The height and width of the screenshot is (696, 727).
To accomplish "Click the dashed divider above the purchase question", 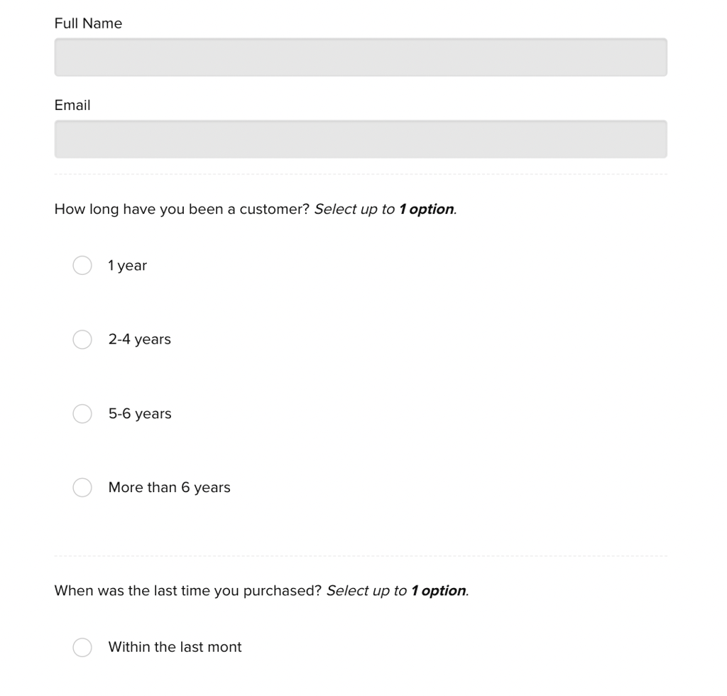I will 361,556.
